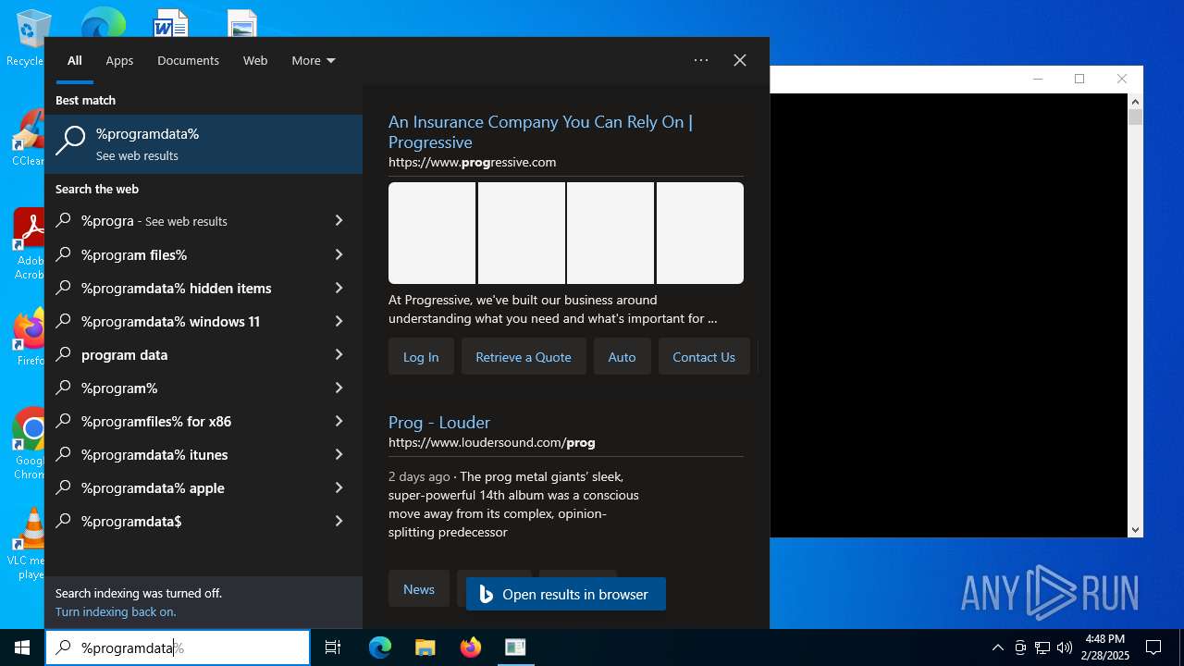The image size is (1184, 666).
Task: Expand arrow for '%programfiles% for x86'
Action: [339, 421]
